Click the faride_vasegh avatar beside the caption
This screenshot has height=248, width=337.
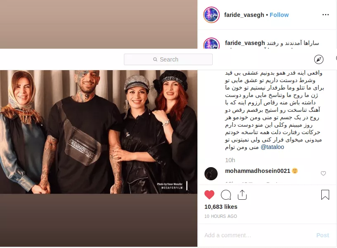click(211, 43)
